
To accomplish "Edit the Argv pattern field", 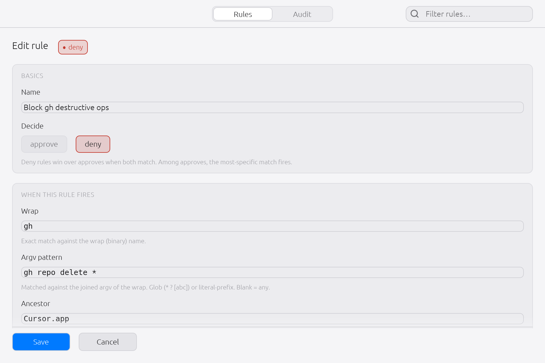I will (x=272, y=273).
